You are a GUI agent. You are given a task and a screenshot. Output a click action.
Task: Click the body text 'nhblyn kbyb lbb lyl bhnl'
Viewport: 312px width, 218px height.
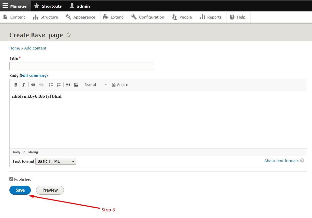tap(37, 96)
